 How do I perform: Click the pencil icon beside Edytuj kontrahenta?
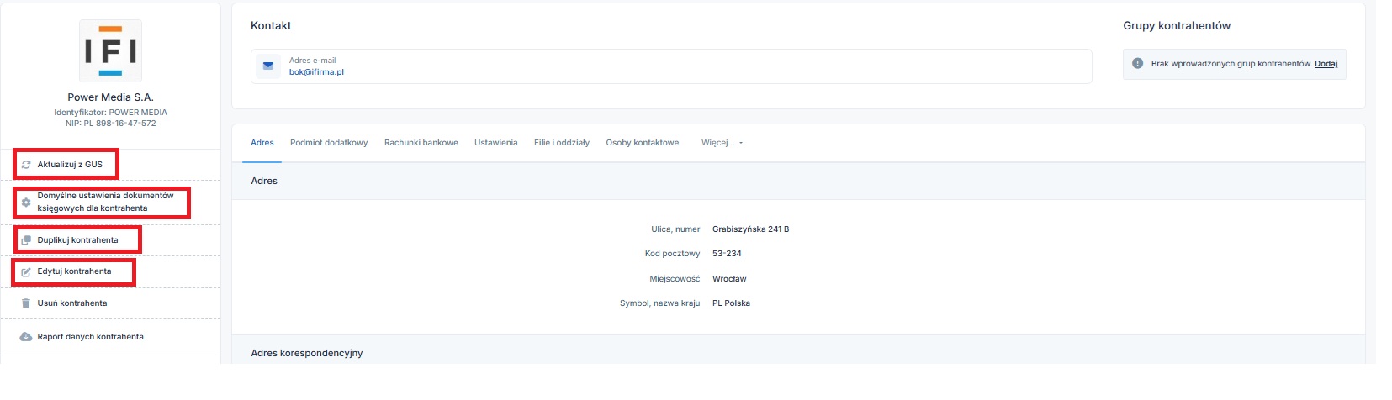click(x=26, y=272)
